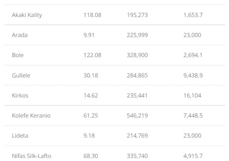The height and width of the screenshot is (161, 229).
Task: Click area value 118.08
Action: [x=92, y=15]
